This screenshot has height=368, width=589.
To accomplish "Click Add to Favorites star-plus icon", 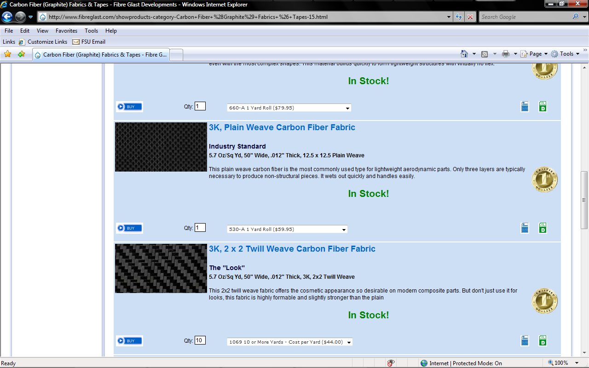I will pyautogui.click(x=21, y=54).
